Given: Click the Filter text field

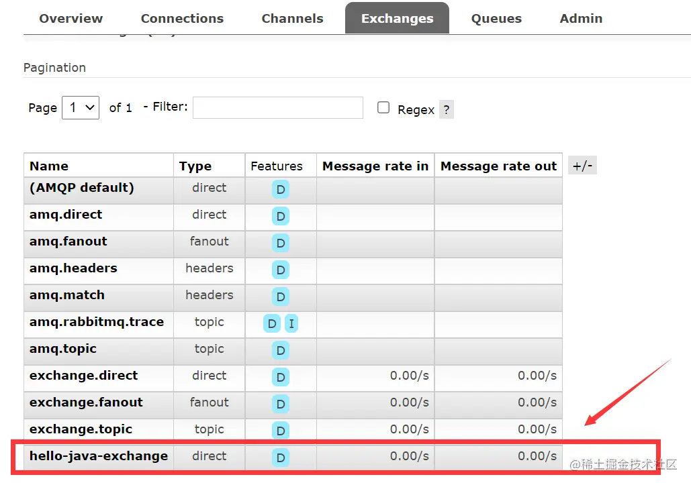Looking at the screenshot, I should point(278,107).
